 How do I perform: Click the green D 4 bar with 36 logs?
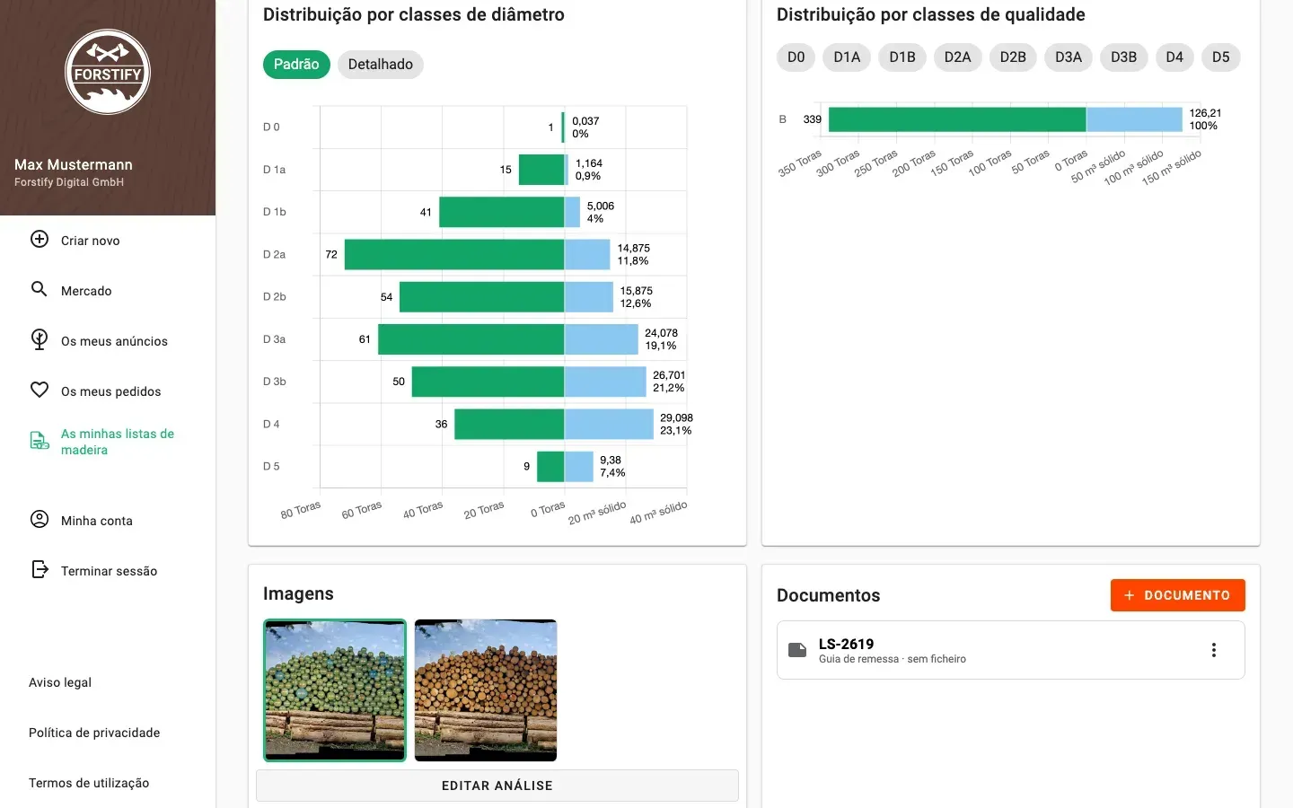pos(509,424)
